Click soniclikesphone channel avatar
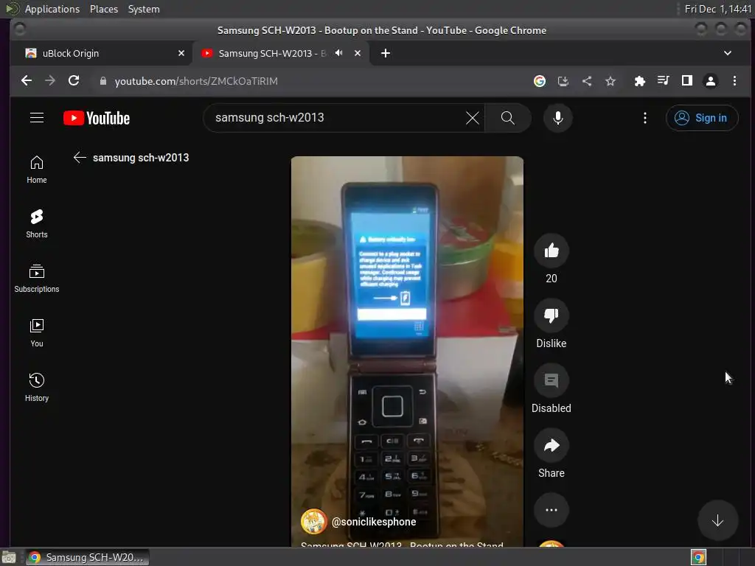The image size is (755, 566). [x=314, y=522]
